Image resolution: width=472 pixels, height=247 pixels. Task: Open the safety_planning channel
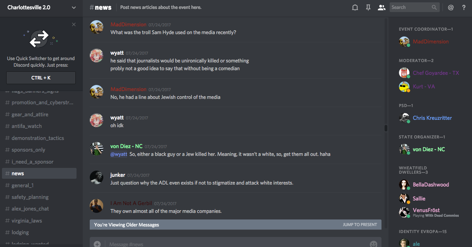point(30,197)
